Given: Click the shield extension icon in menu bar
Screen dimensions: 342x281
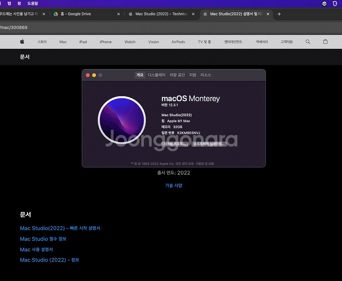Looking at the screenshot, I should (x=324, y=3).
